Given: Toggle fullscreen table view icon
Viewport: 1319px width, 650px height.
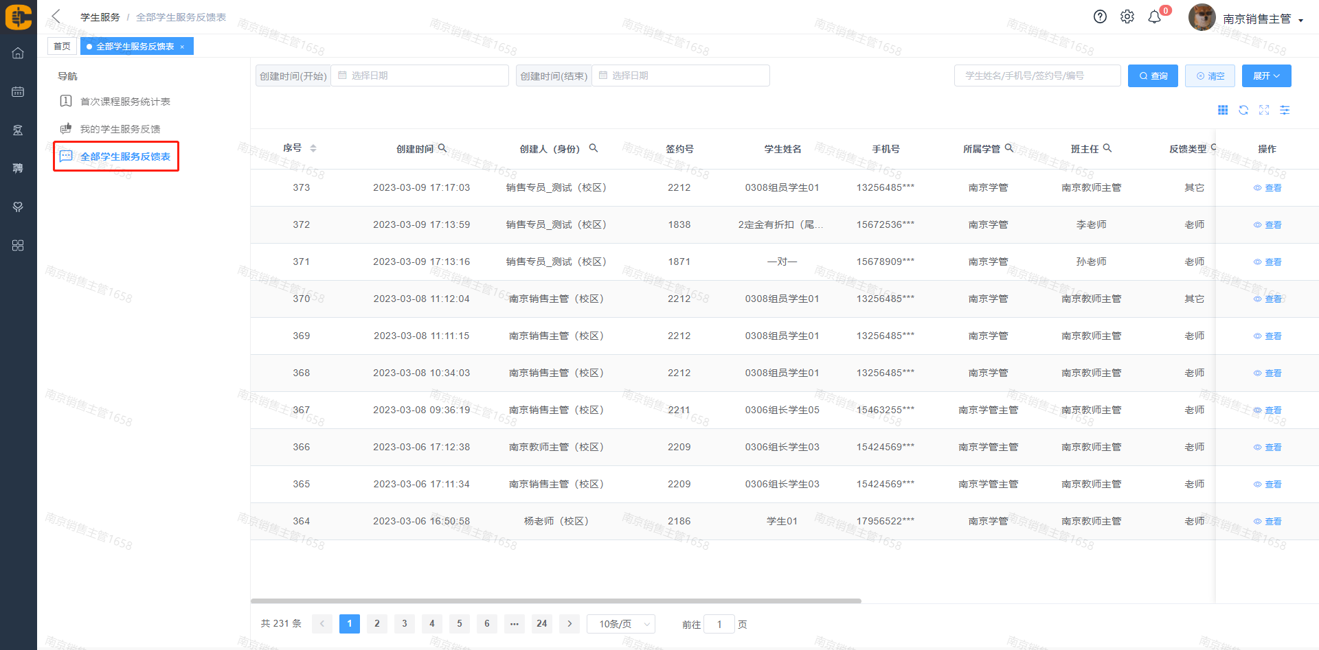Looking at the screenshot, I should tap(1264, 111).
